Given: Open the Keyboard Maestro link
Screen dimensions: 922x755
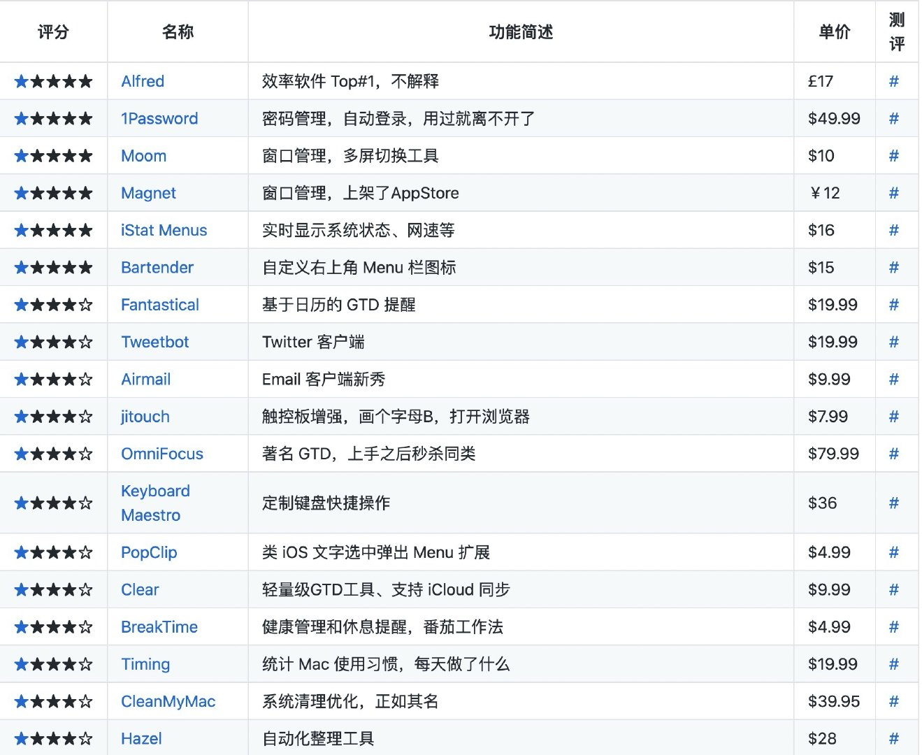Looking at the screenshot, I should [x=155, y=503].
